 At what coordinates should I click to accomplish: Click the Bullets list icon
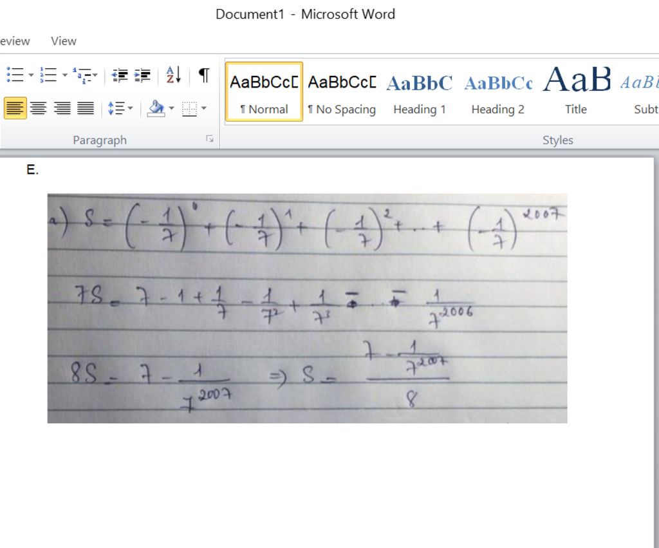(x=15, y=75)
